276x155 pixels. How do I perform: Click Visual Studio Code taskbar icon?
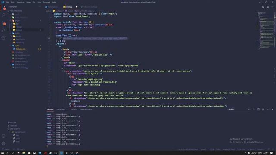61,153
